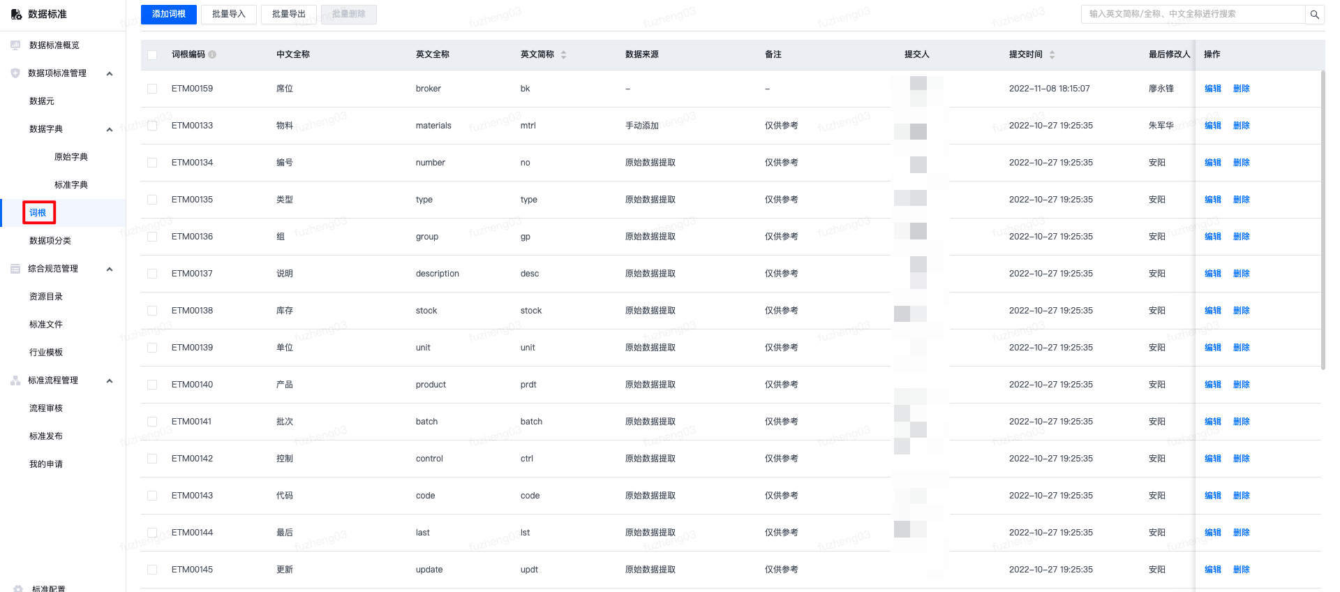Open 原始字典 menu item
Viewport: 1340px width, 592px height.
click(x=71, y=157)
